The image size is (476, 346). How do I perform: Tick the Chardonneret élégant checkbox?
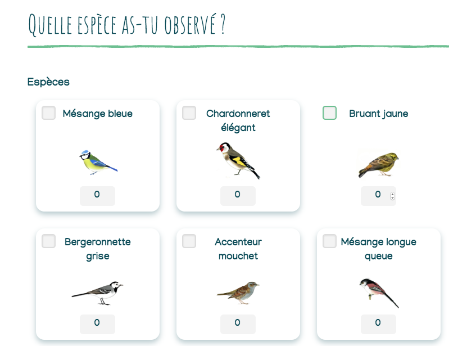tap(189, 113)
